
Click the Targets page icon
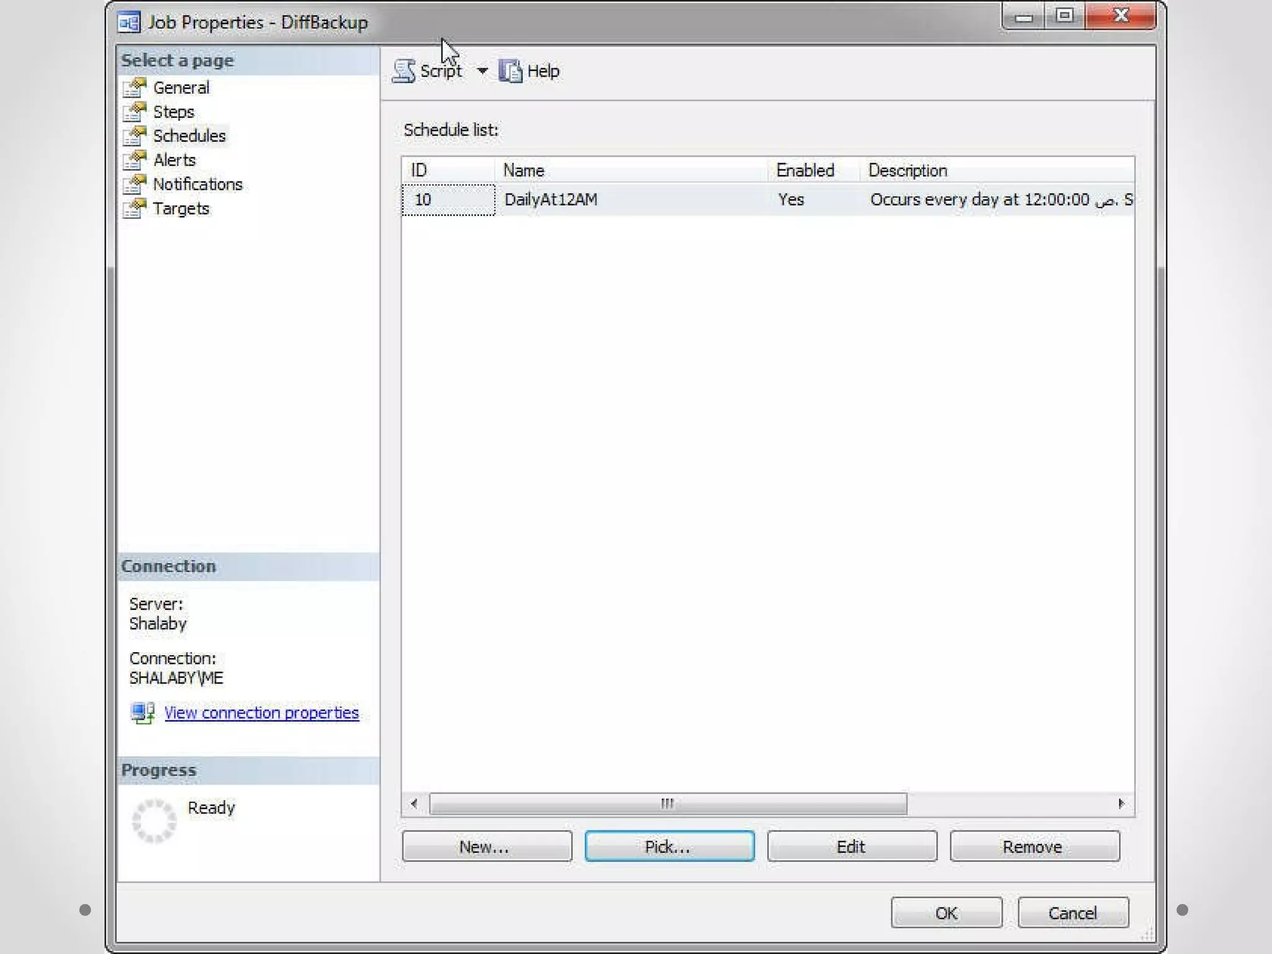pos(135,209)
